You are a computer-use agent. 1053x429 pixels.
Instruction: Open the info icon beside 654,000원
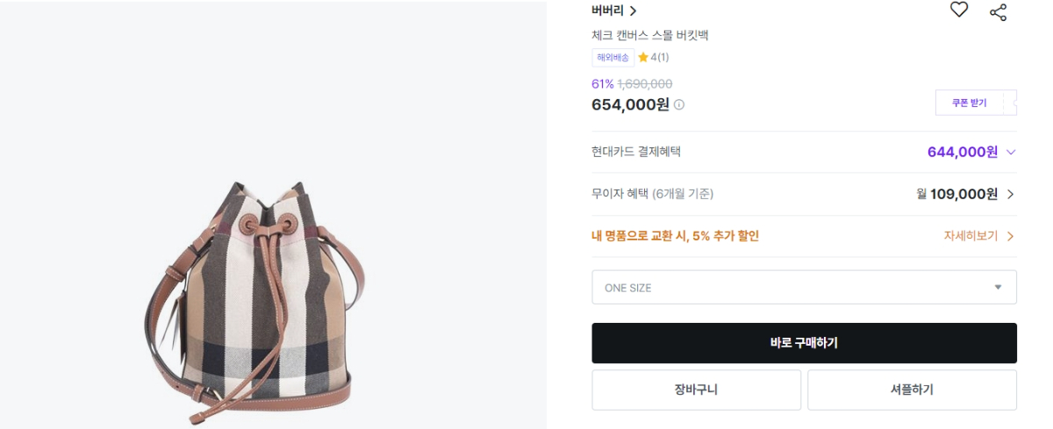pos(679,104)
